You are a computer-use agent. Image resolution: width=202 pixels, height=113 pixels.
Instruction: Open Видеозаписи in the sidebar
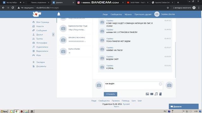42,51
